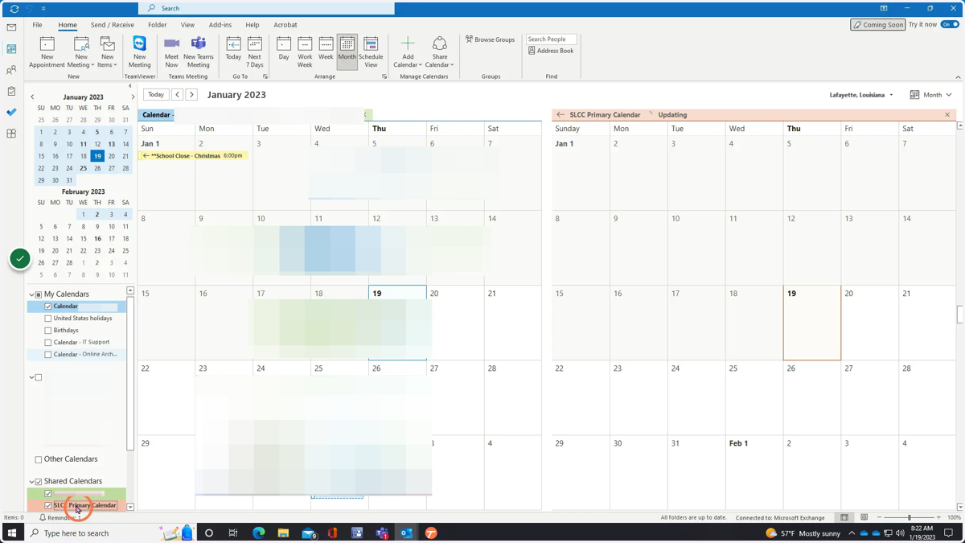Check the Other Calendars checkbox
This screenshot has height=543, width=965.
click(39, 459)
